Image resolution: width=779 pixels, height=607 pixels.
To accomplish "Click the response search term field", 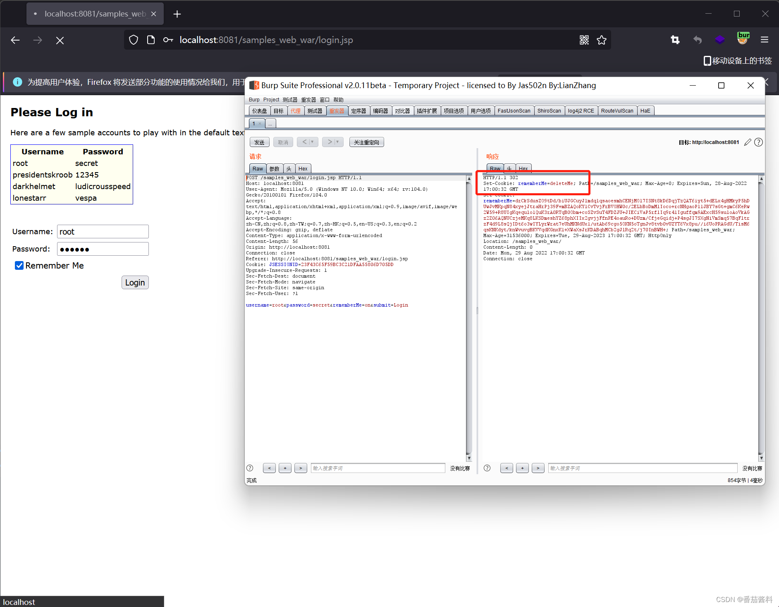I will pyautogui.click(x=643, y=468).
